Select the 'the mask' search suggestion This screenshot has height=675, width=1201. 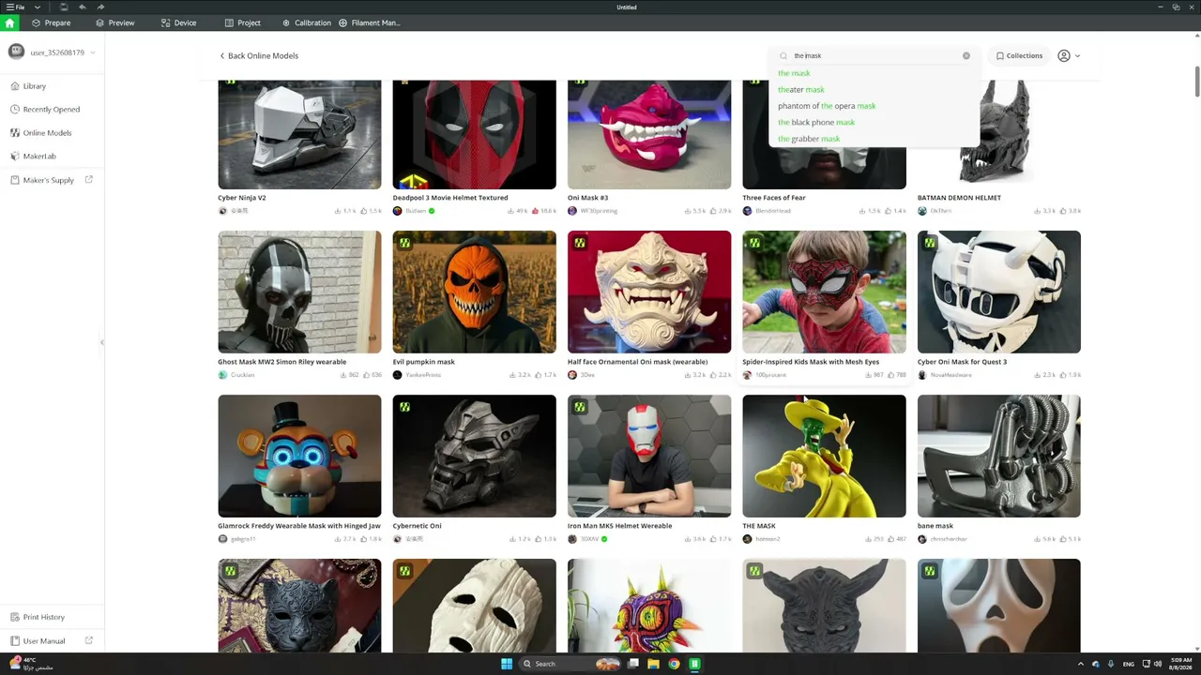tap(794, 73)
